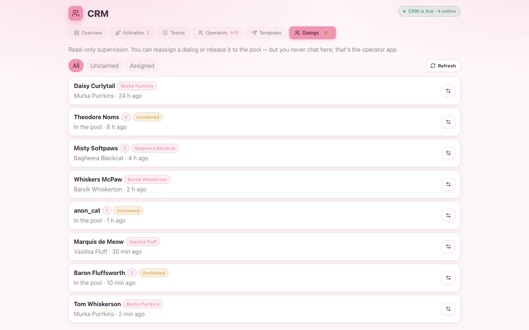The height and width of the screenshot is (330, 529).
Task: Reassign Baron Fluffsworth dialog icon
Action: [448, 278]
